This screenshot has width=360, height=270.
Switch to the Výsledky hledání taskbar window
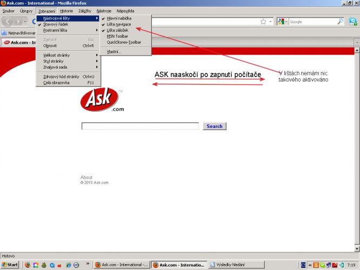(236, 265)
